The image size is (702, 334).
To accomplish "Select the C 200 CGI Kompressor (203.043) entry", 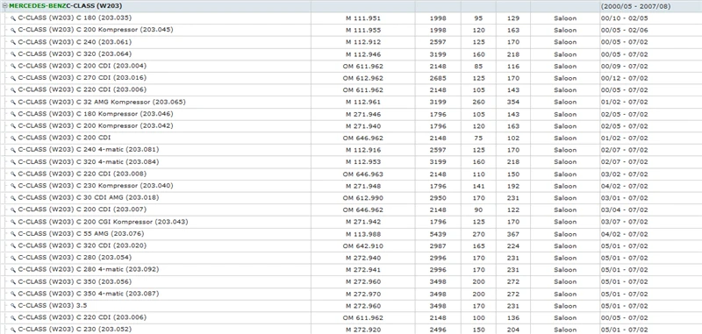I will (x=103, y=222).
